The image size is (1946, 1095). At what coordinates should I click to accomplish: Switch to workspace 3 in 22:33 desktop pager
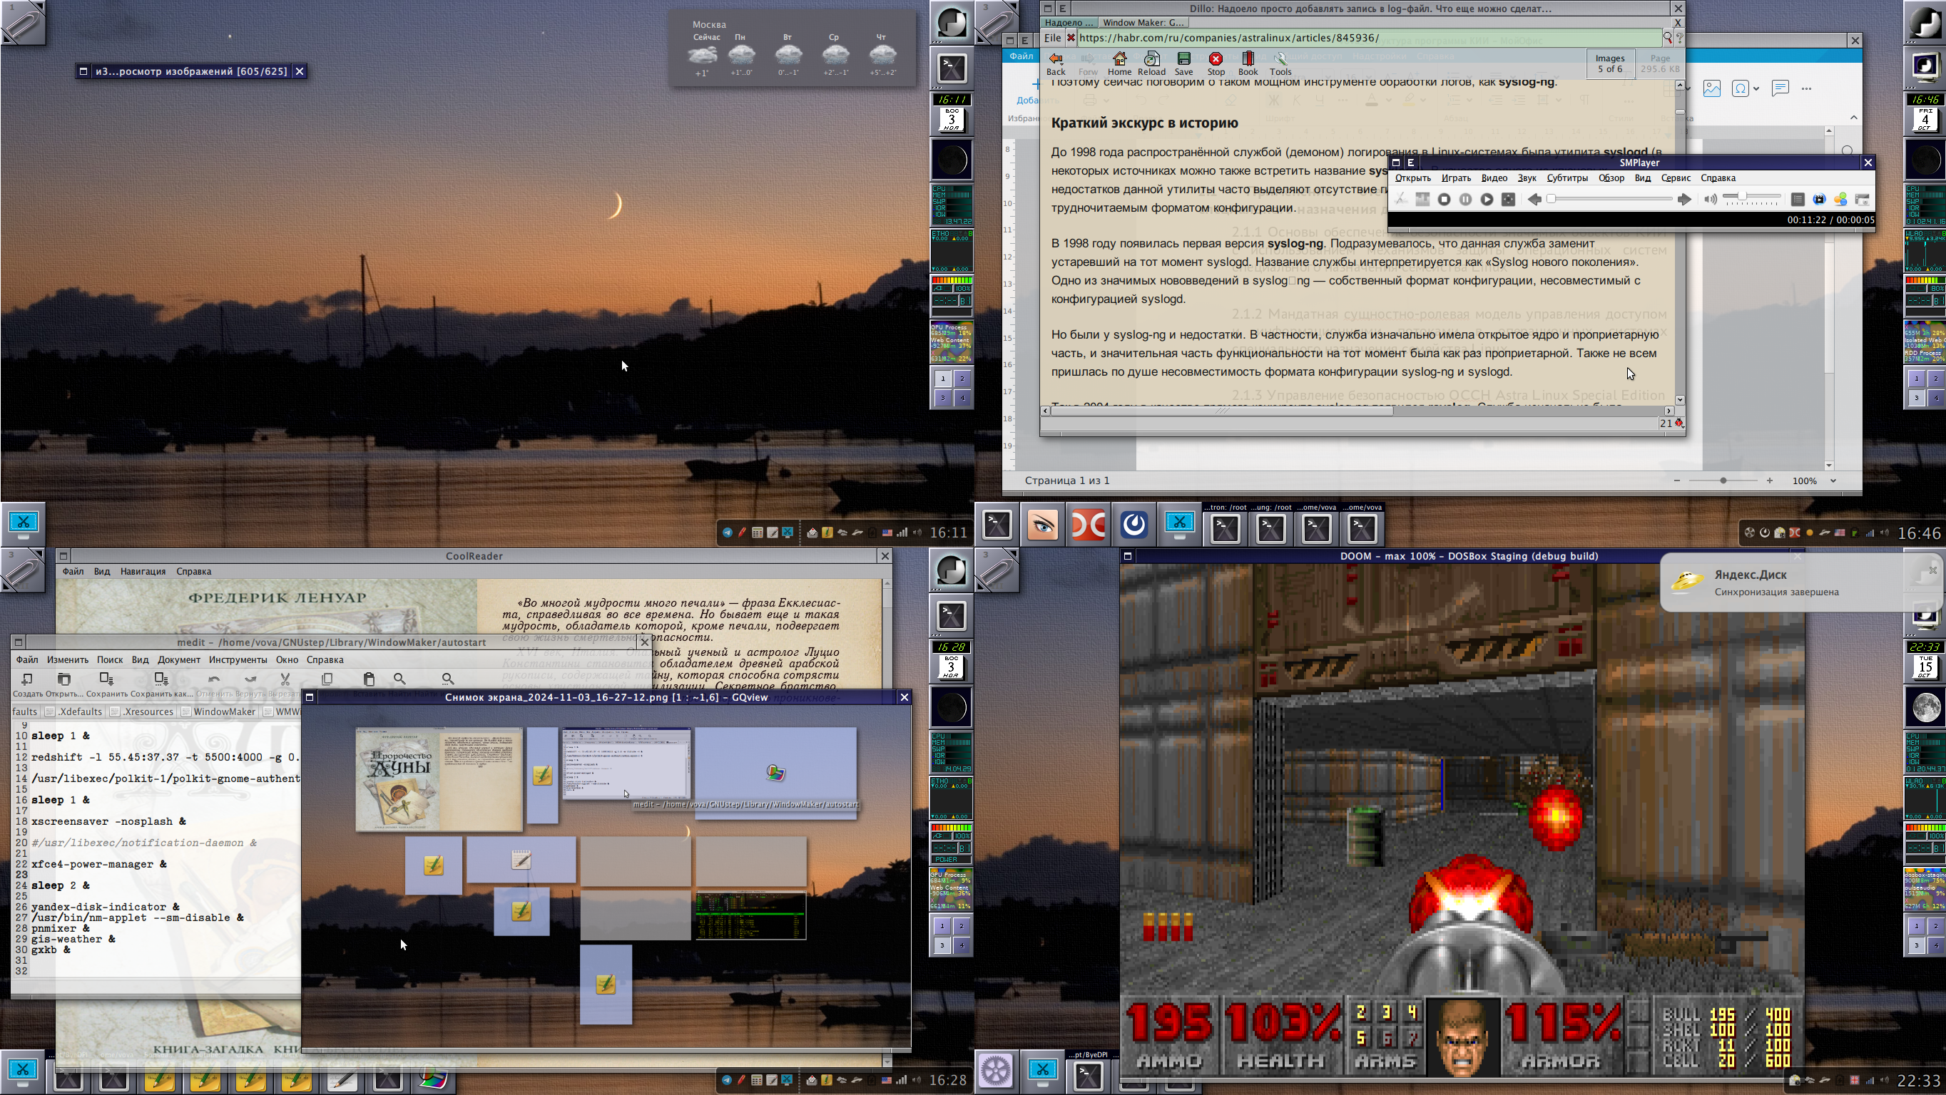click(x=1916, y=945)
